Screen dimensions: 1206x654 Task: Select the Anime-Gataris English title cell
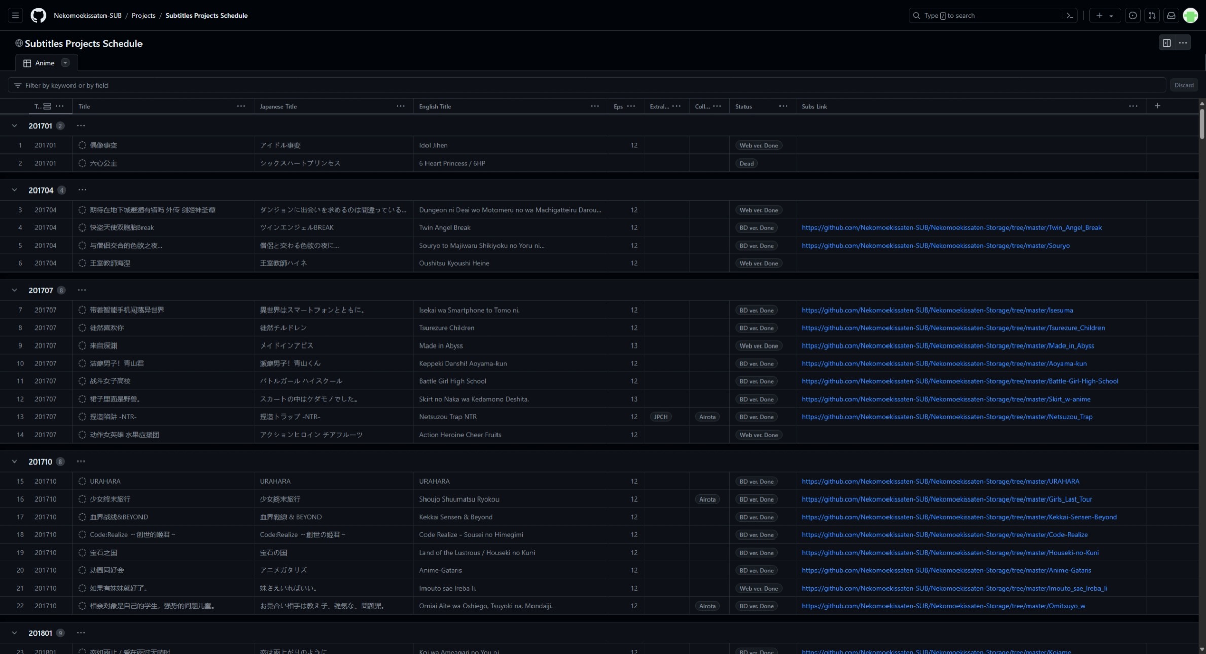[510, 570]
